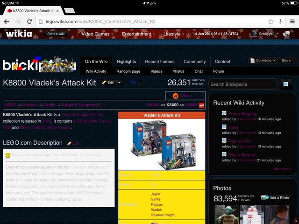Click the icon beside Bruce Banner
Viewport: 299px width, 224px height.
tap(224, 154)
